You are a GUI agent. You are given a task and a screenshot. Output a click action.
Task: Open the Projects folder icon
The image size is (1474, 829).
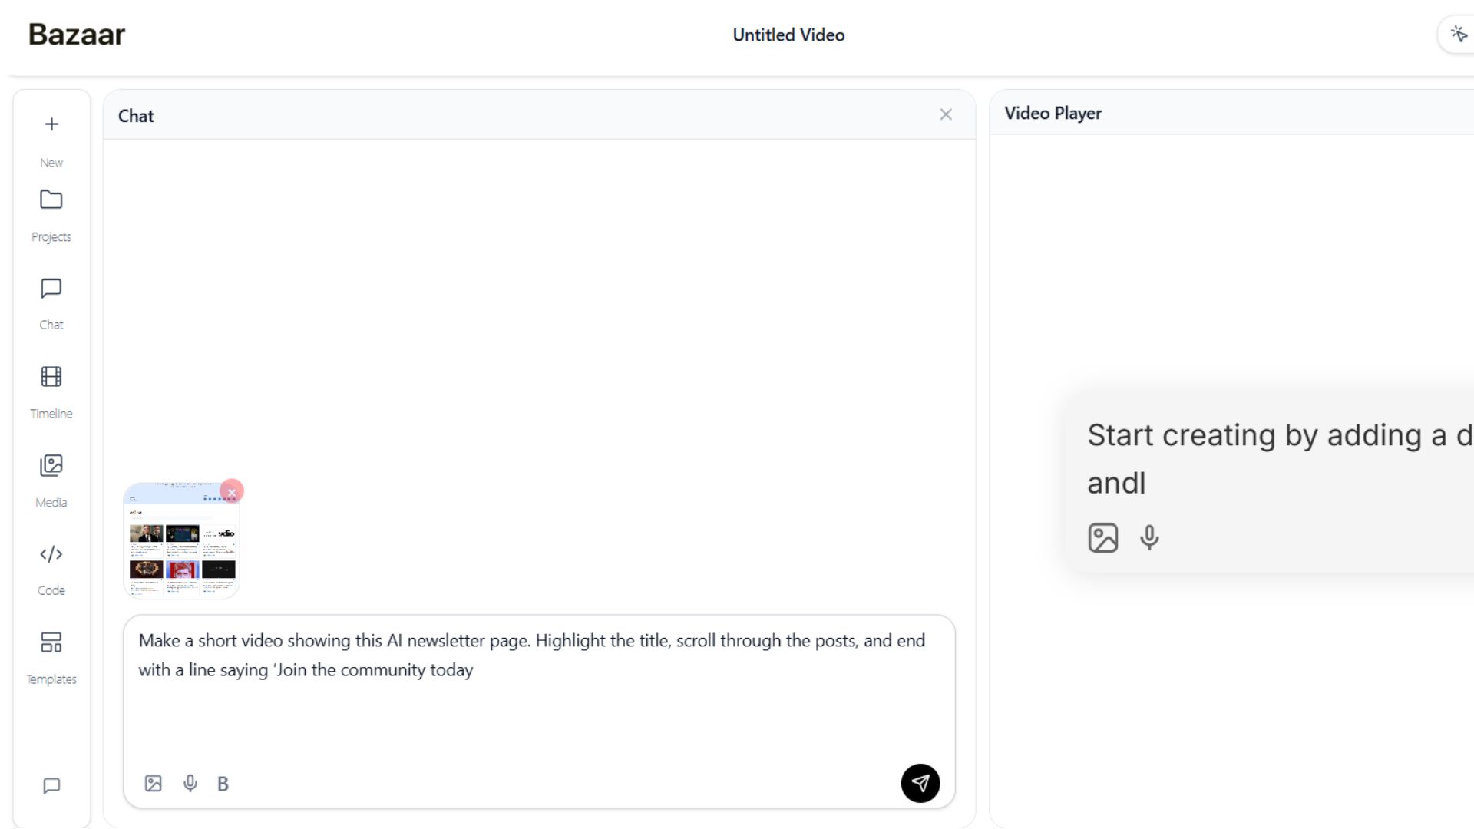(x=51, y=200)
